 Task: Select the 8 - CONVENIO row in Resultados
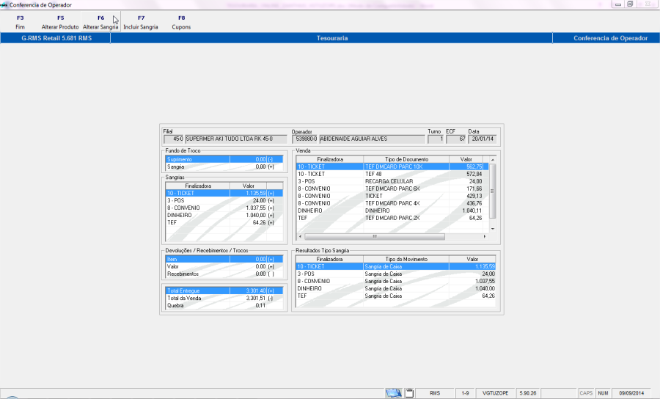coord(396,281)
